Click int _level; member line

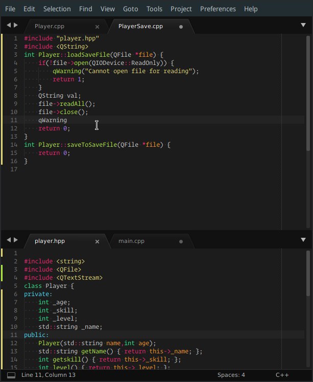click(58, 319)
